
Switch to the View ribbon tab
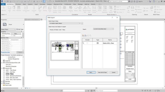point(75,4)
